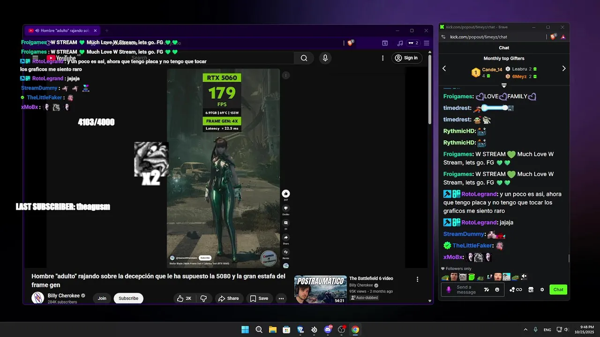Click the YouTube page vertical scrollbar
Image resolution: width=600 pixels, height=337 pixels.
[x=430, y=89]
